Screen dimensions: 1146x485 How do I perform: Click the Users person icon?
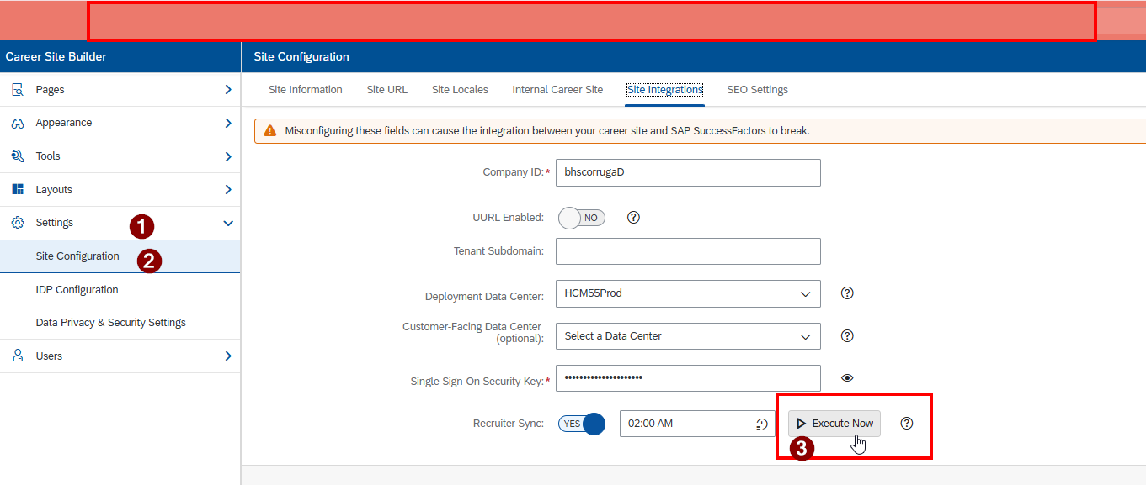click(x=17, y=356)
